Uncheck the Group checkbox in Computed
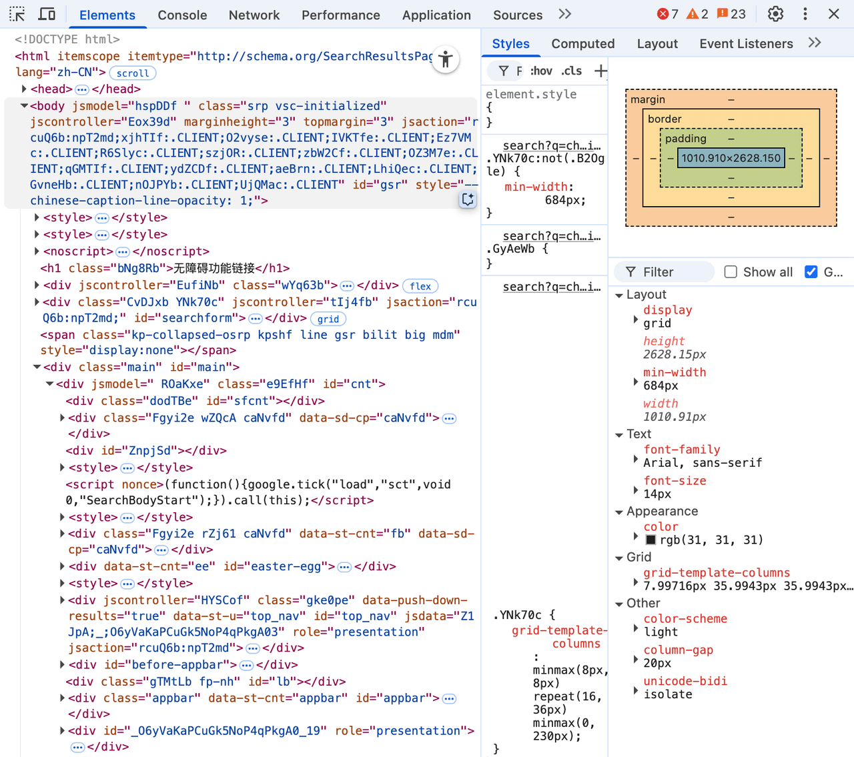The width and height of the screenshot is (854, 757). (x=811, y=272)
